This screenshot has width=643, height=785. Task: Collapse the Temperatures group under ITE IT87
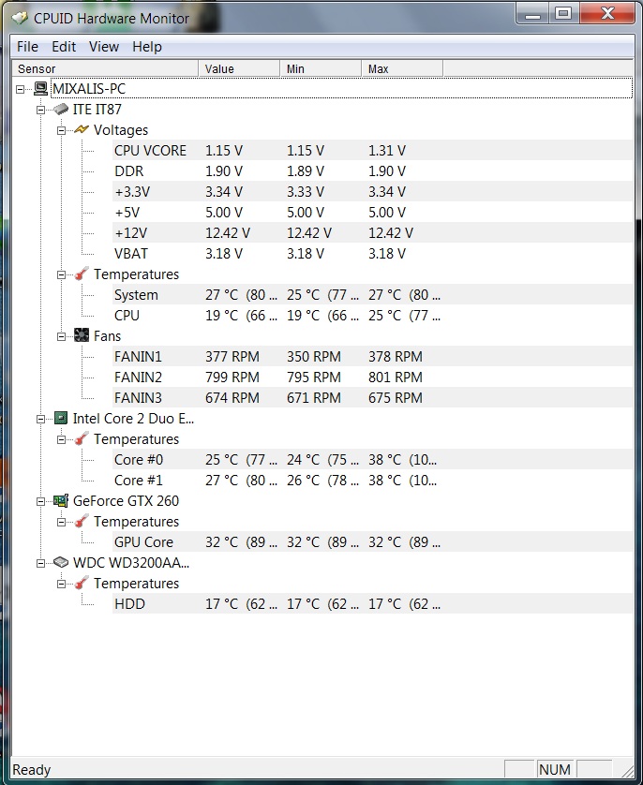click(x=61, y=274)
